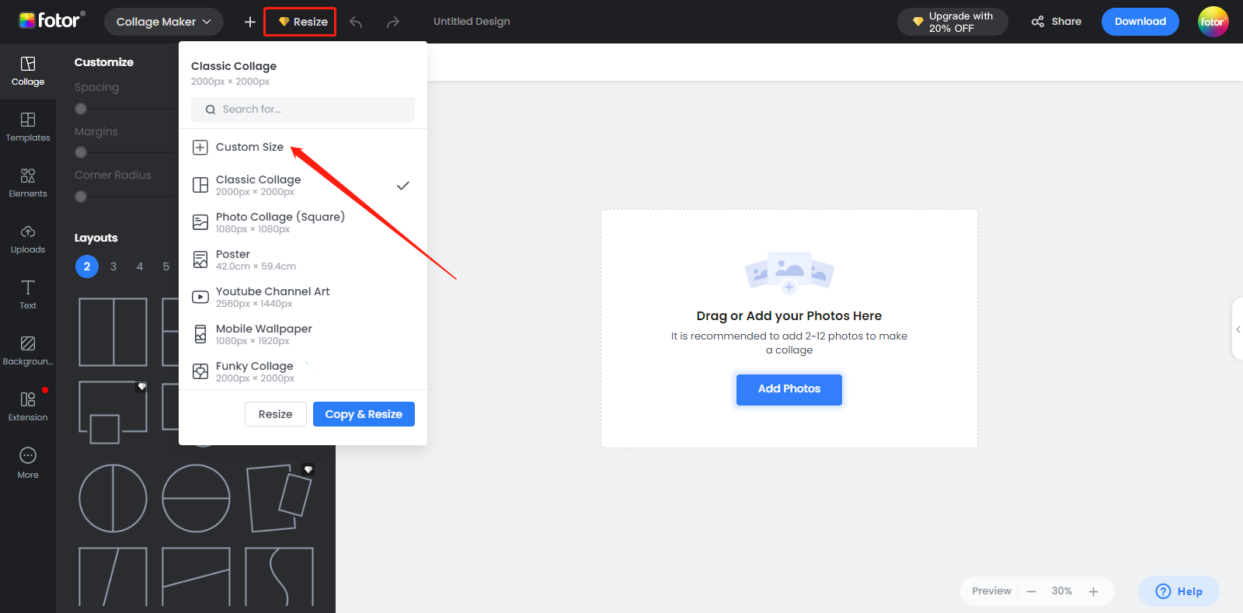
Task: Open the Text sidebar tab
Action: [28, 295]
